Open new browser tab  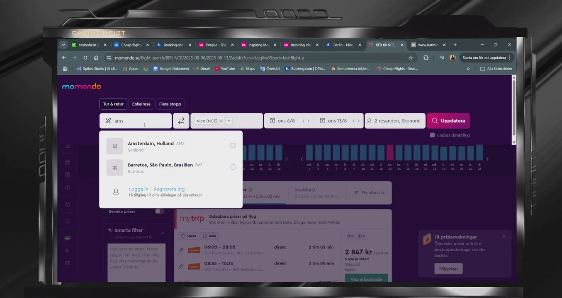point(455,45)
